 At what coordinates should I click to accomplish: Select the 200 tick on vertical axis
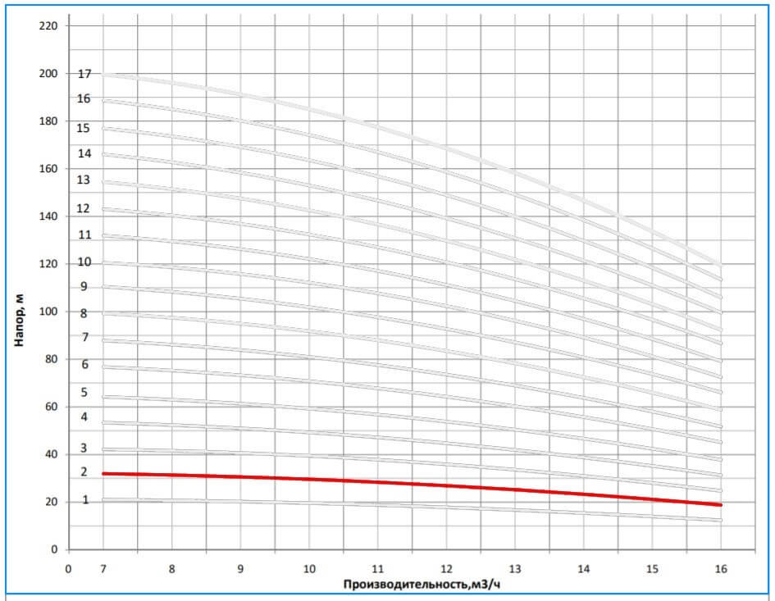tap(48, 74)
